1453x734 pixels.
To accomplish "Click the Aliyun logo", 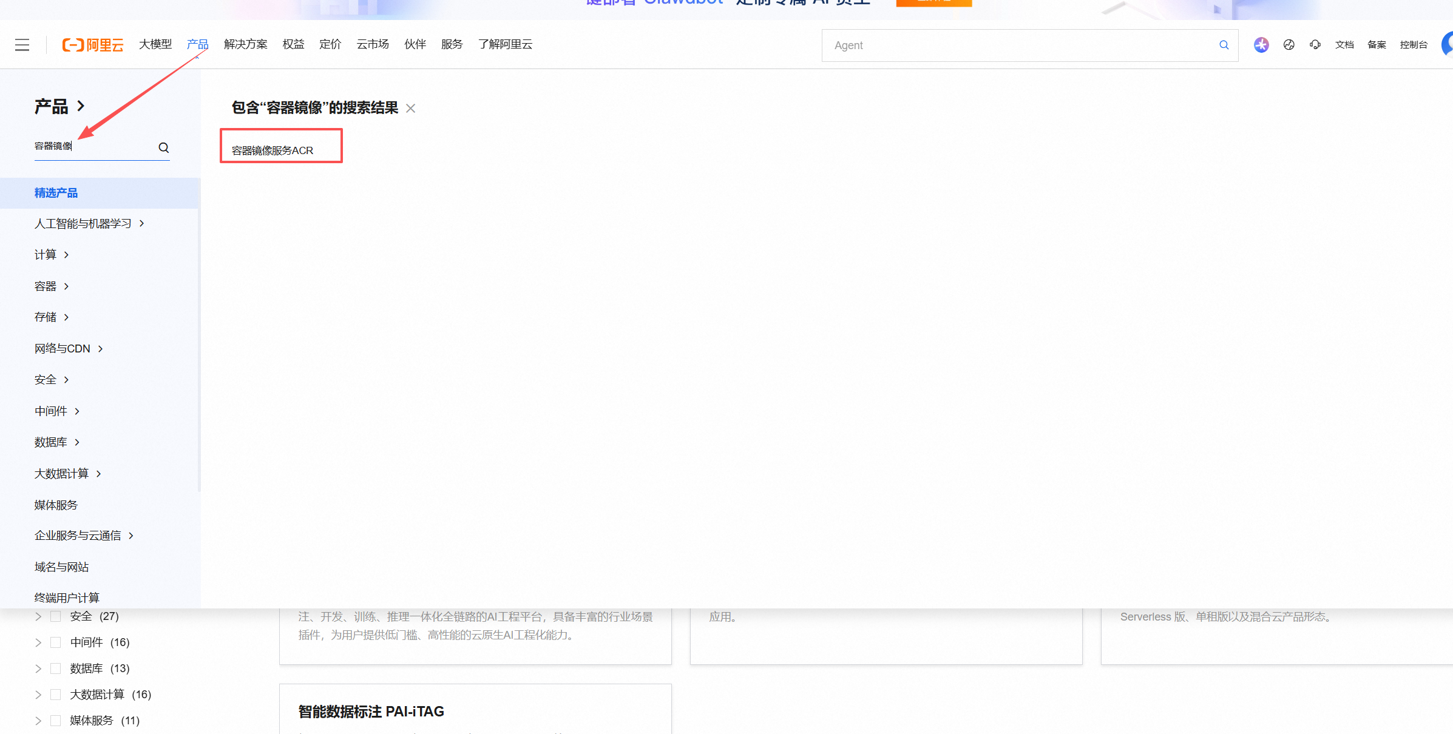I will click(93, 45).
